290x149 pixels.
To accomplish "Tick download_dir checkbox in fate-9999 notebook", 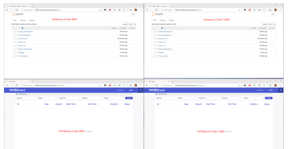I will coord(15,39).
